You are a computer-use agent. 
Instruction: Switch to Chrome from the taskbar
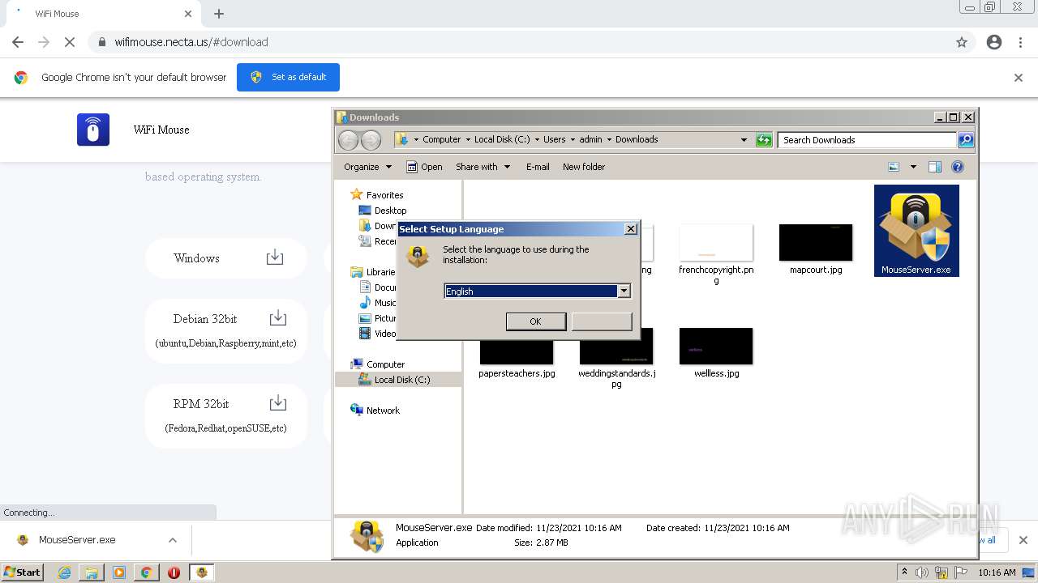(x=146, y=572)
